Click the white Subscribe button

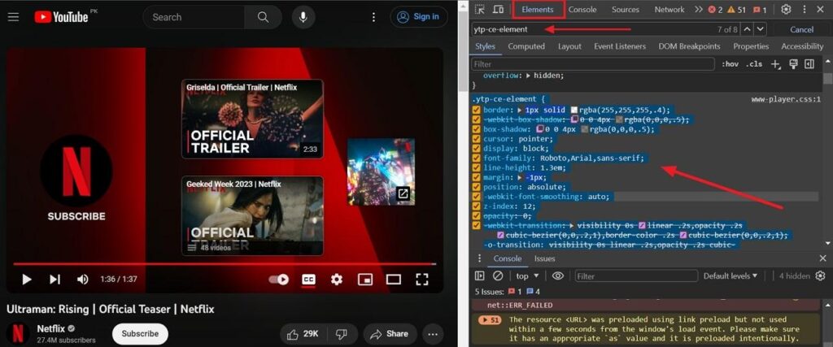tap(140, 334)
